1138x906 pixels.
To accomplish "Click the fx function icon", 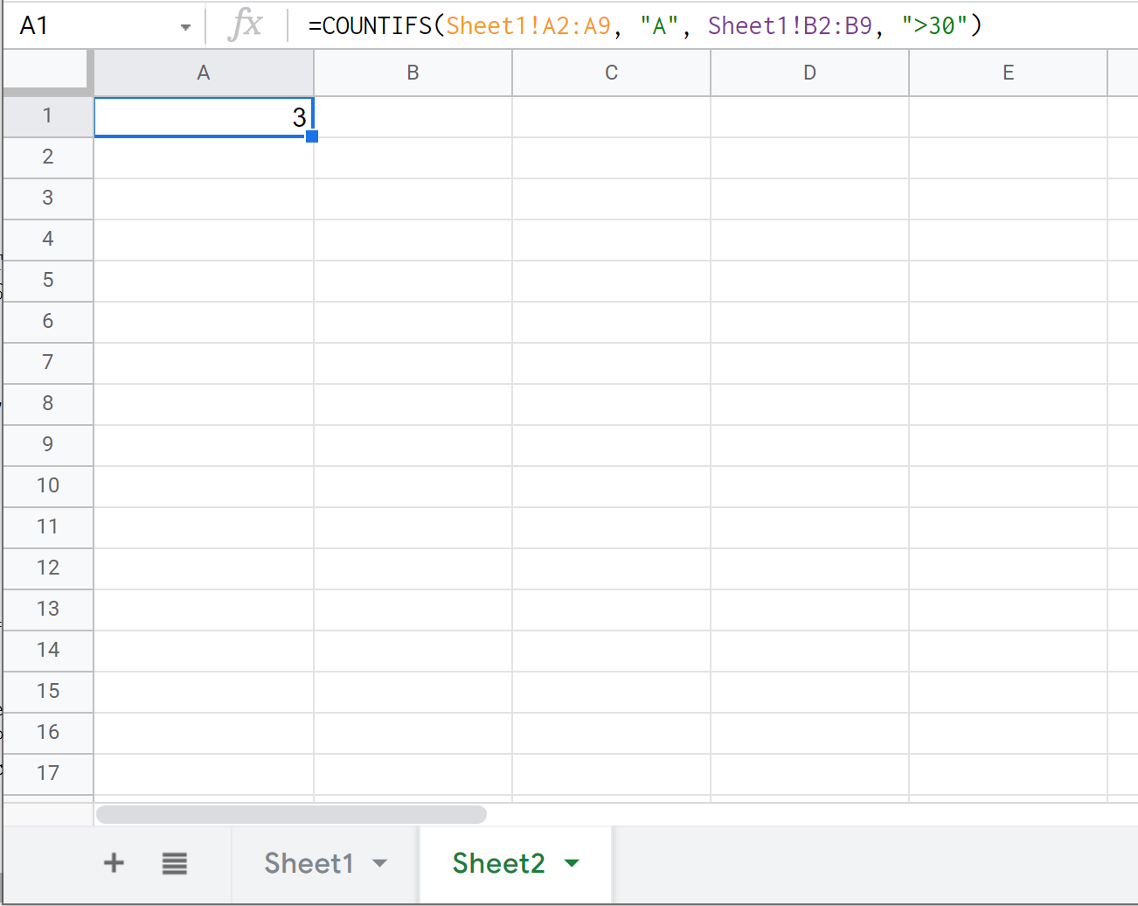I will tap(246, 25).
